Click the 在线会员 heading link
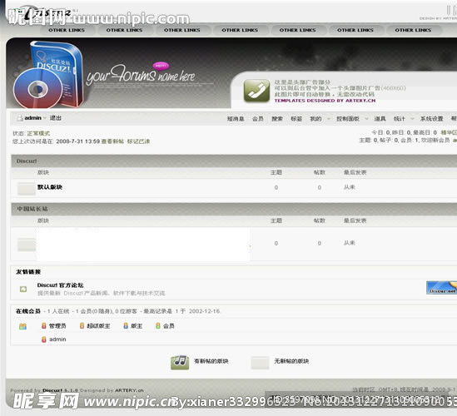Screen dimensions: 457x416 [x=28, y=311]
